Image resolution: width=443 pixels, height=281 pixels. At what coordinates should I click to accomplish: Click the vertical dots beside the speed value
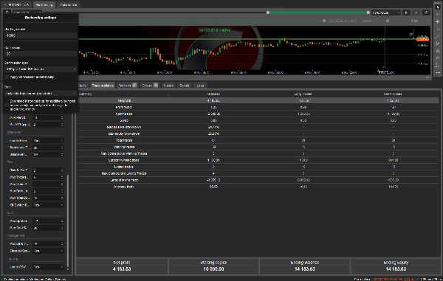(428, 21)
